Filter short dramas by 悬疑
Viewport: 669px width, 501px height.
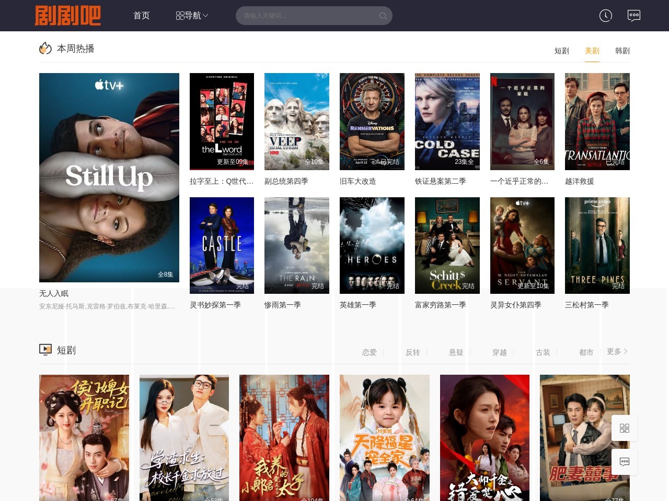tap(456, 352)
